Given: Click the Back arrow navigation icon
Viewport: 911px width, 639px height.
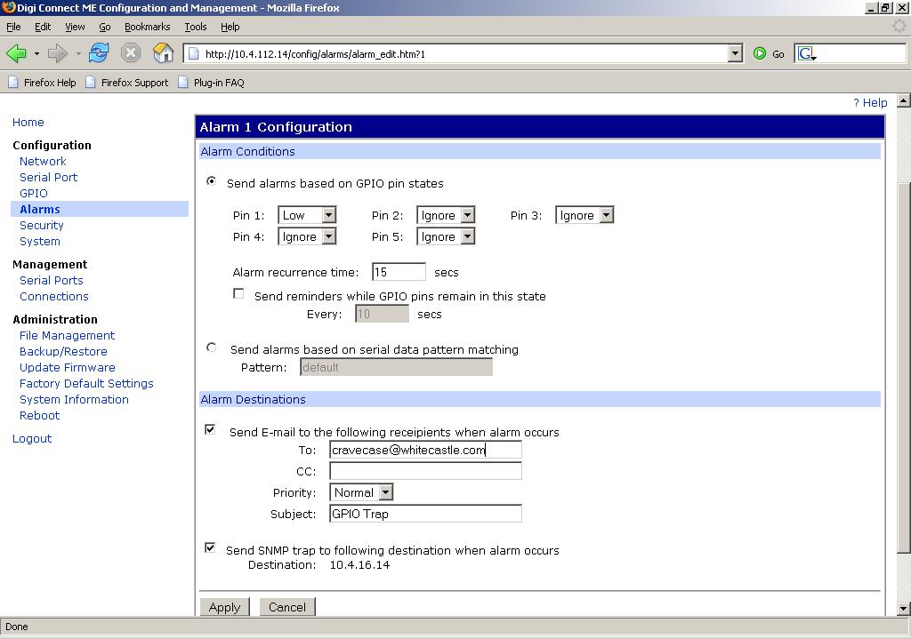Looking at the screenshot, I should [16, 53].
